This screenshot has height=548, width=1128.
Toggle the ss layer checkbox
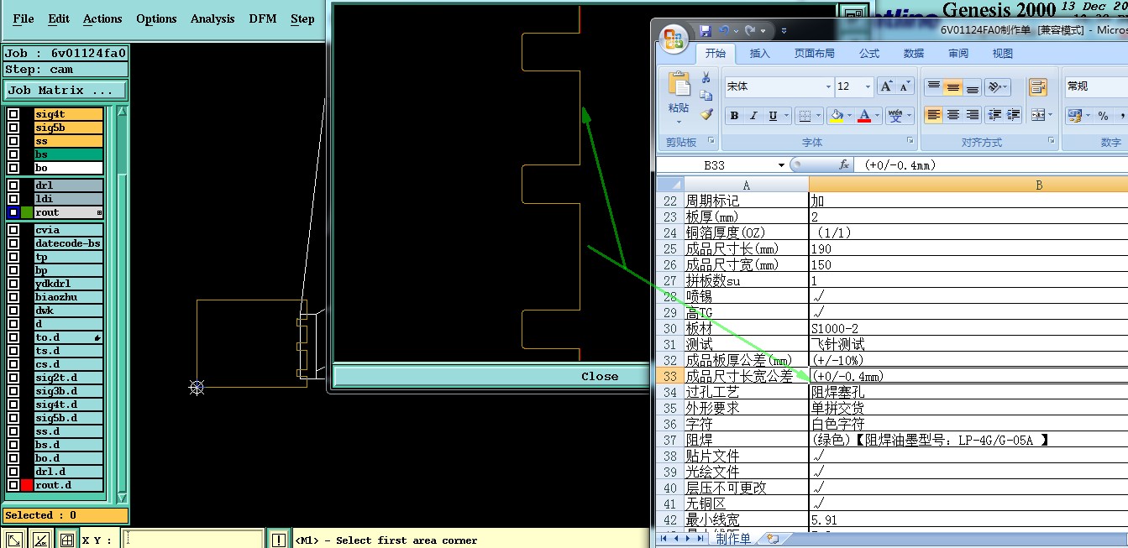pyautogui.click(x=13, y=141)
